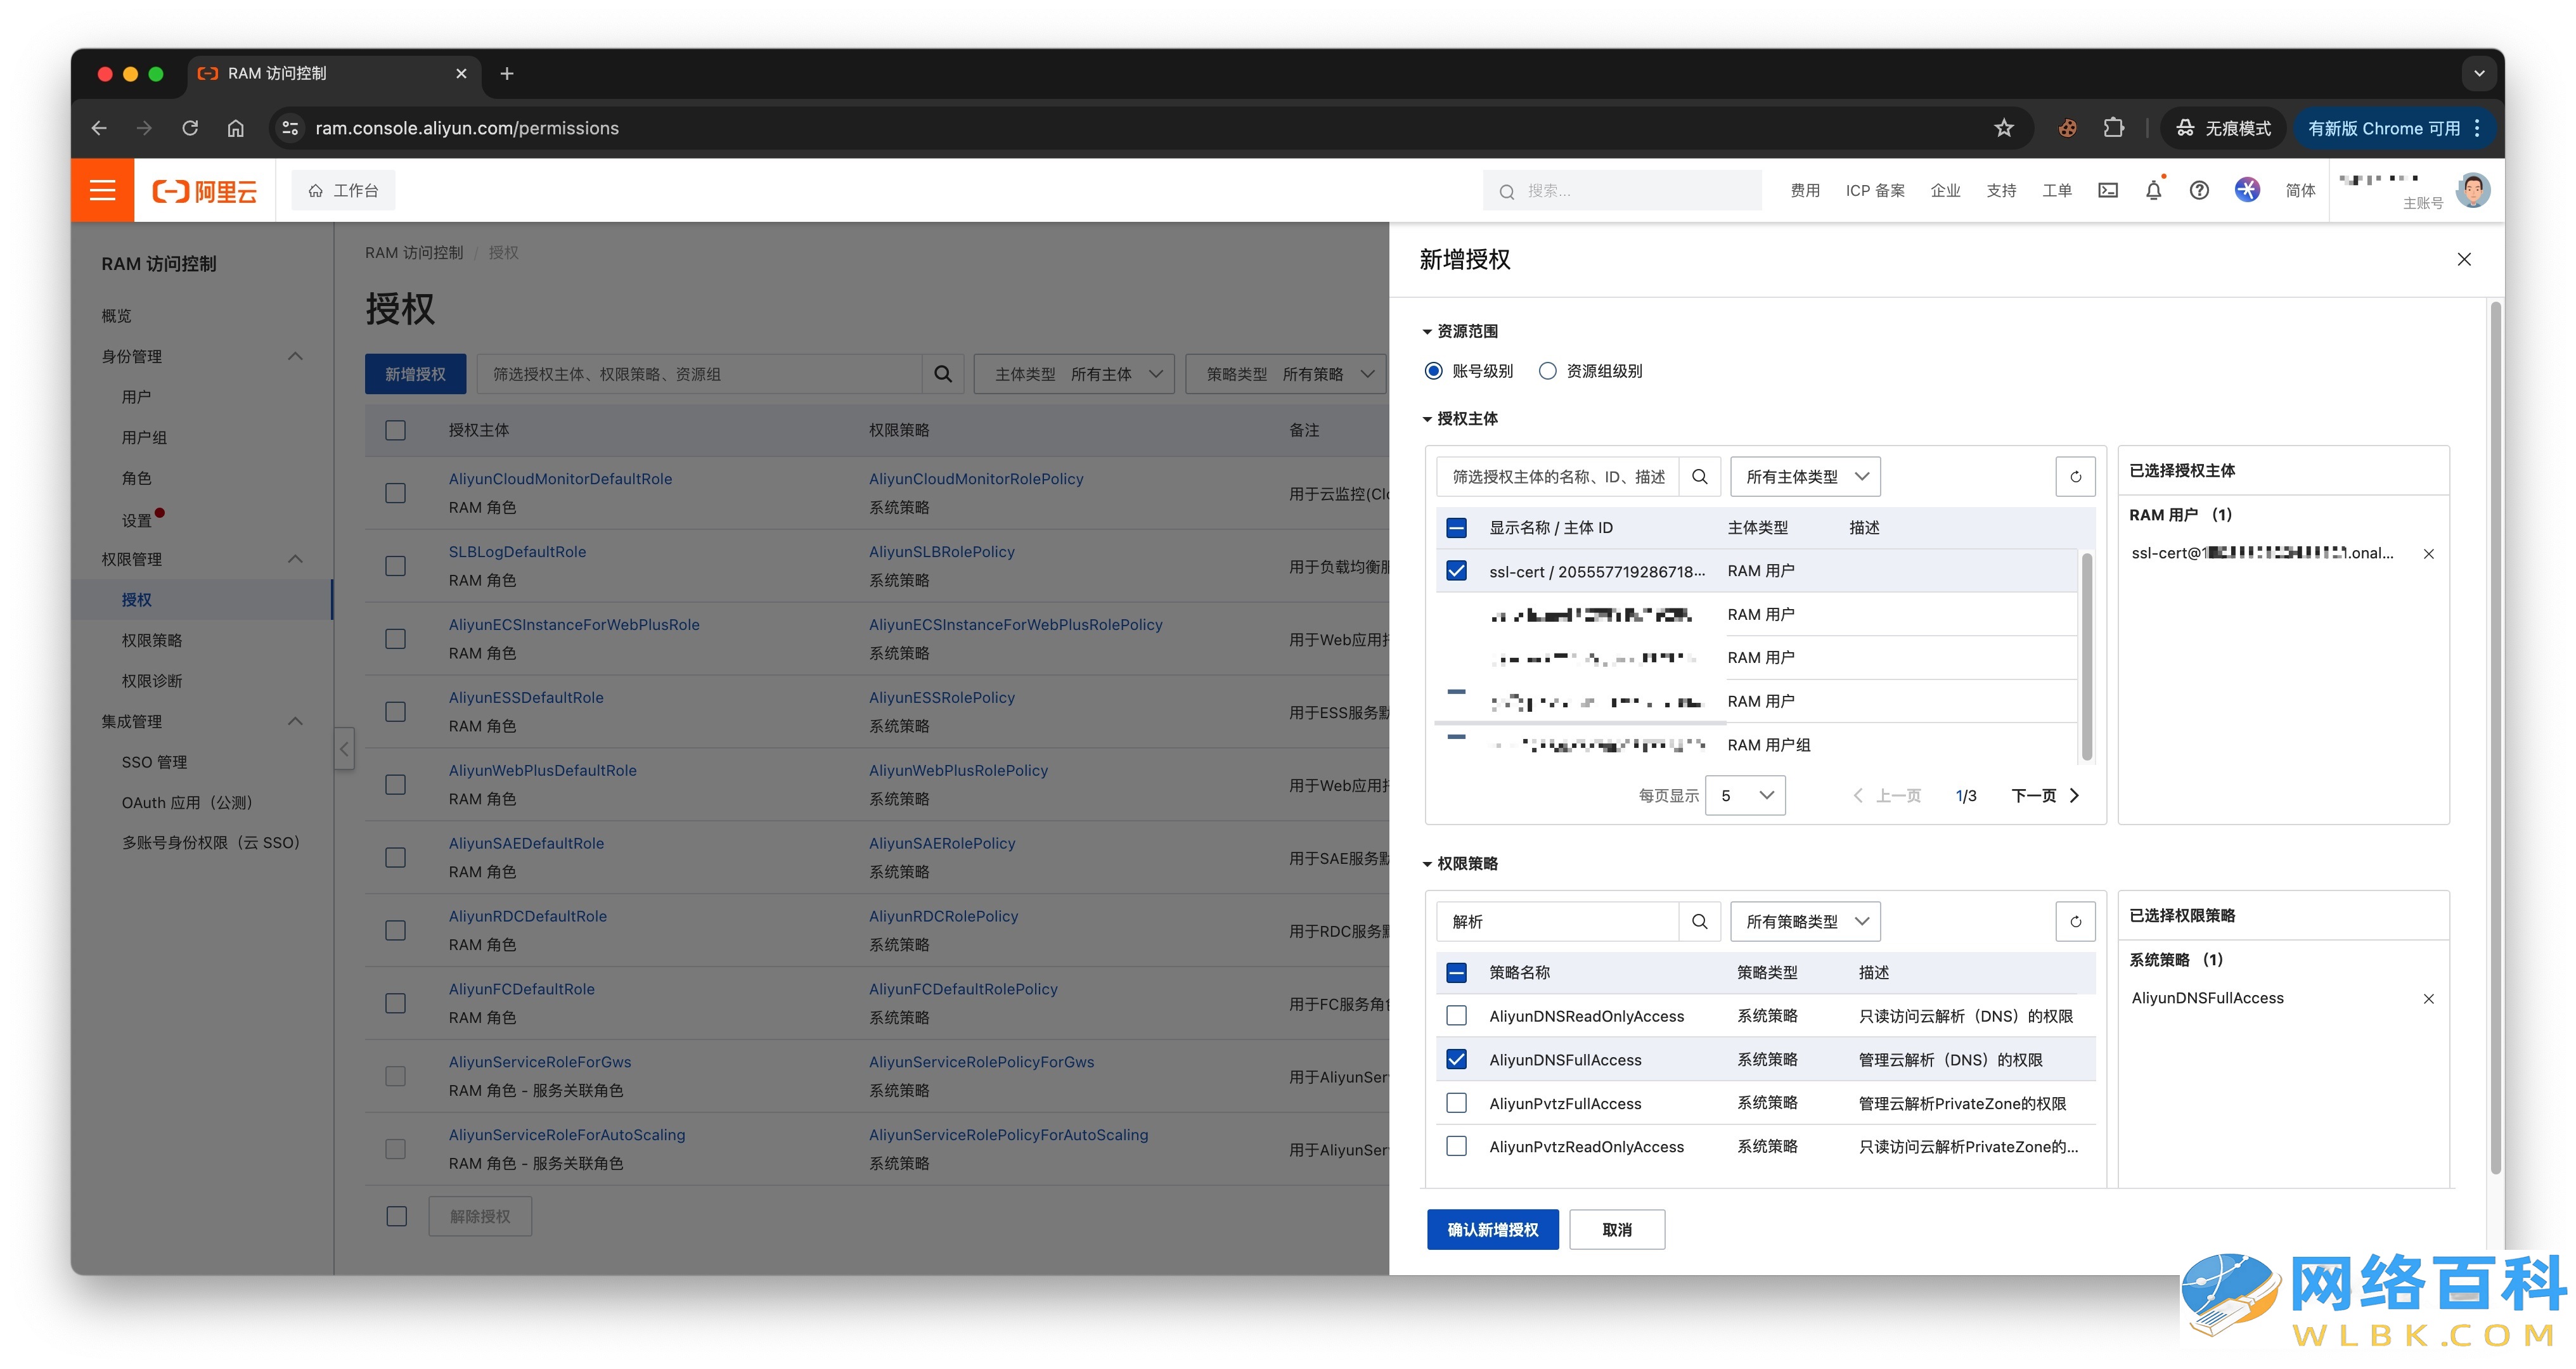
Task: Open a new browser tab
Action: click(507, 74)
